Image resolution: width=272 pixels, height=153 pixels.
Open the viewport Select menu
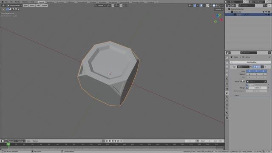click(x=32, y=6)
